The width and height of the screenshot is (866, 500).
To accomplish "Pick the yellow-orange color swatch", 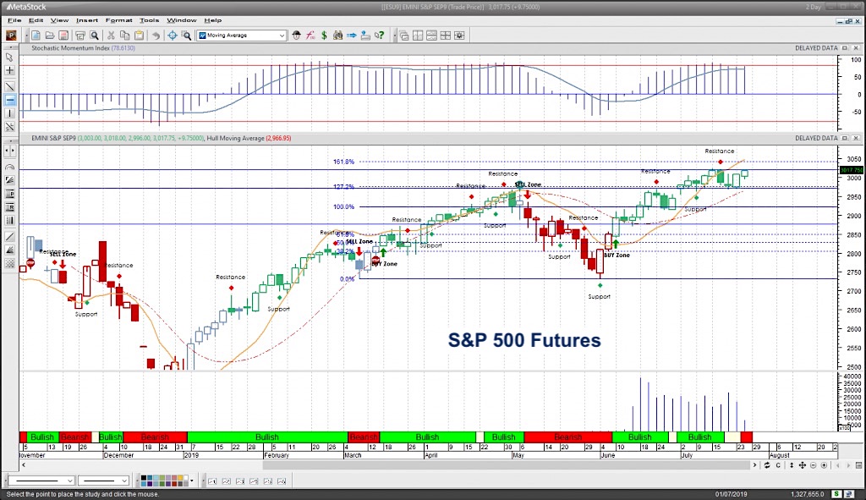I will click(x=178, y=478).
